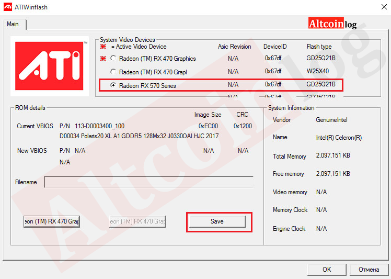
Task: Click the D00034 Polaris20 XL BIOS description
Action: (139, 136)
